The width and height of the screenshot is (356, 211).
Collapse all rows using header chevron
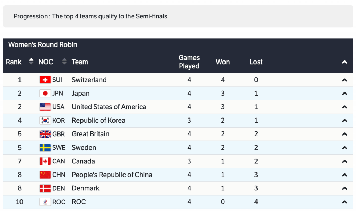pos(345,62)
